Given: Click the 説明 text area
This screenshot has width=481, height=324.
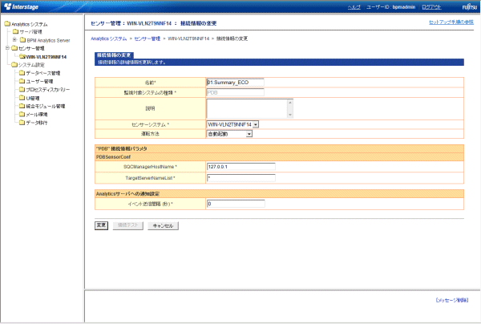Looking at the screenshot, I should point(249,108).
